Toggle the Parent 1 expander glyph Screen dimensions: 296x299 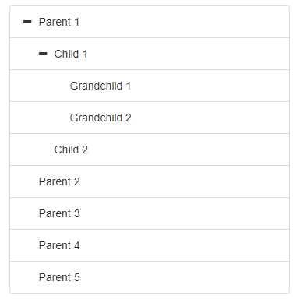27,22
